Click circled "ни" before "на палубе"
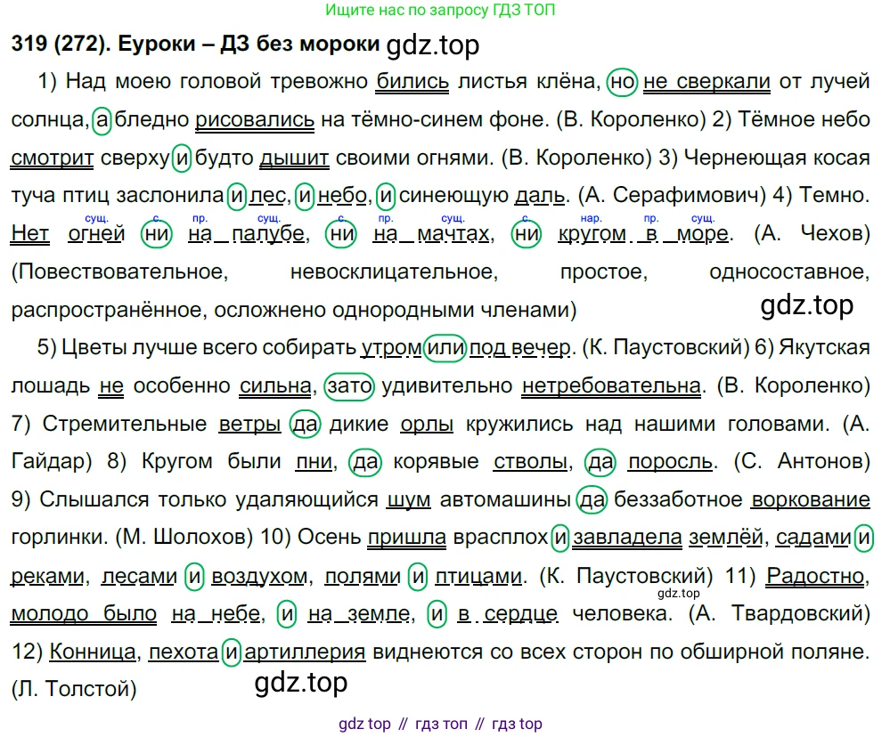The width and height of the screenshot is (882, 737). tap(157, 234)
